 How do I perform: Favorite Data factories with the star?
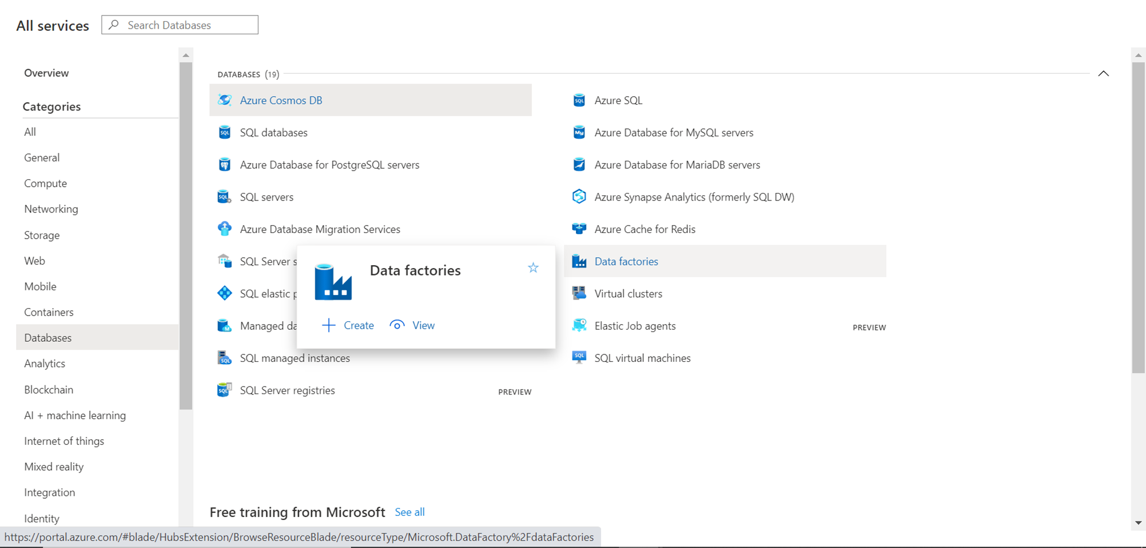pyautogui.click(x=533, y=268)
